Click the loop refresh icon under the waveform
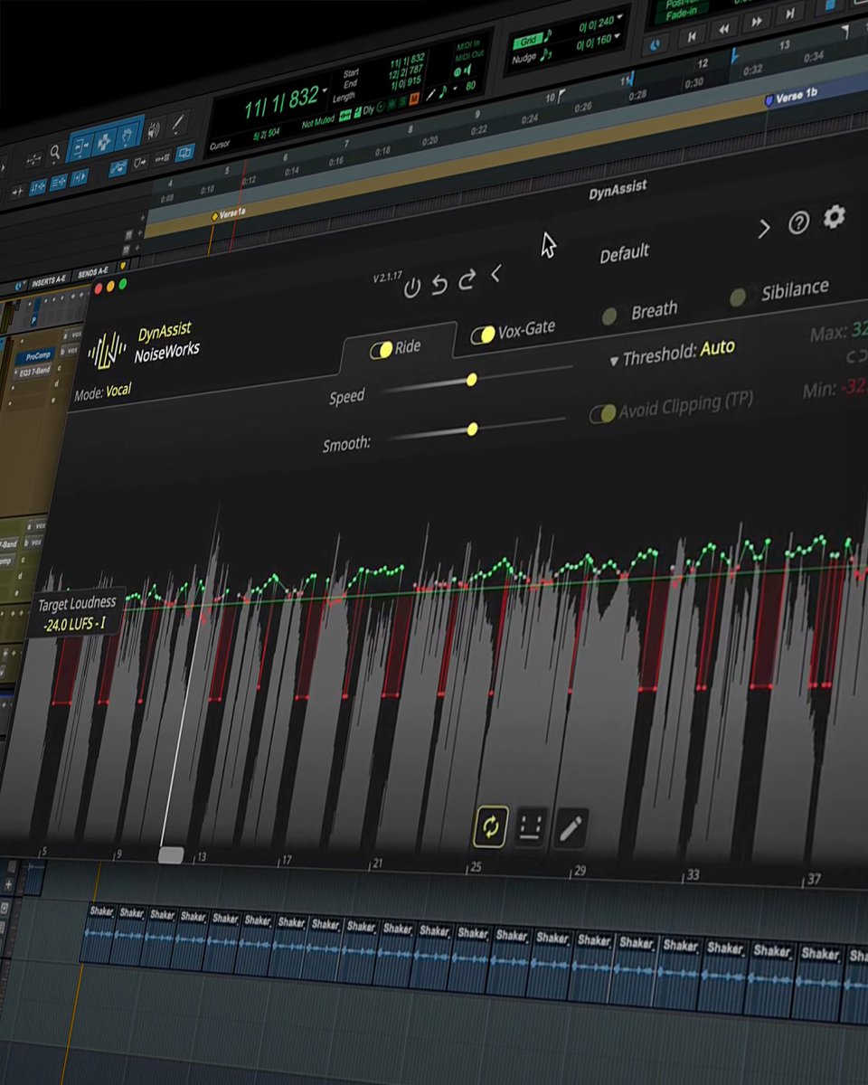The width and height of the screenshot is (868, 1085). [x=490, y=828]
